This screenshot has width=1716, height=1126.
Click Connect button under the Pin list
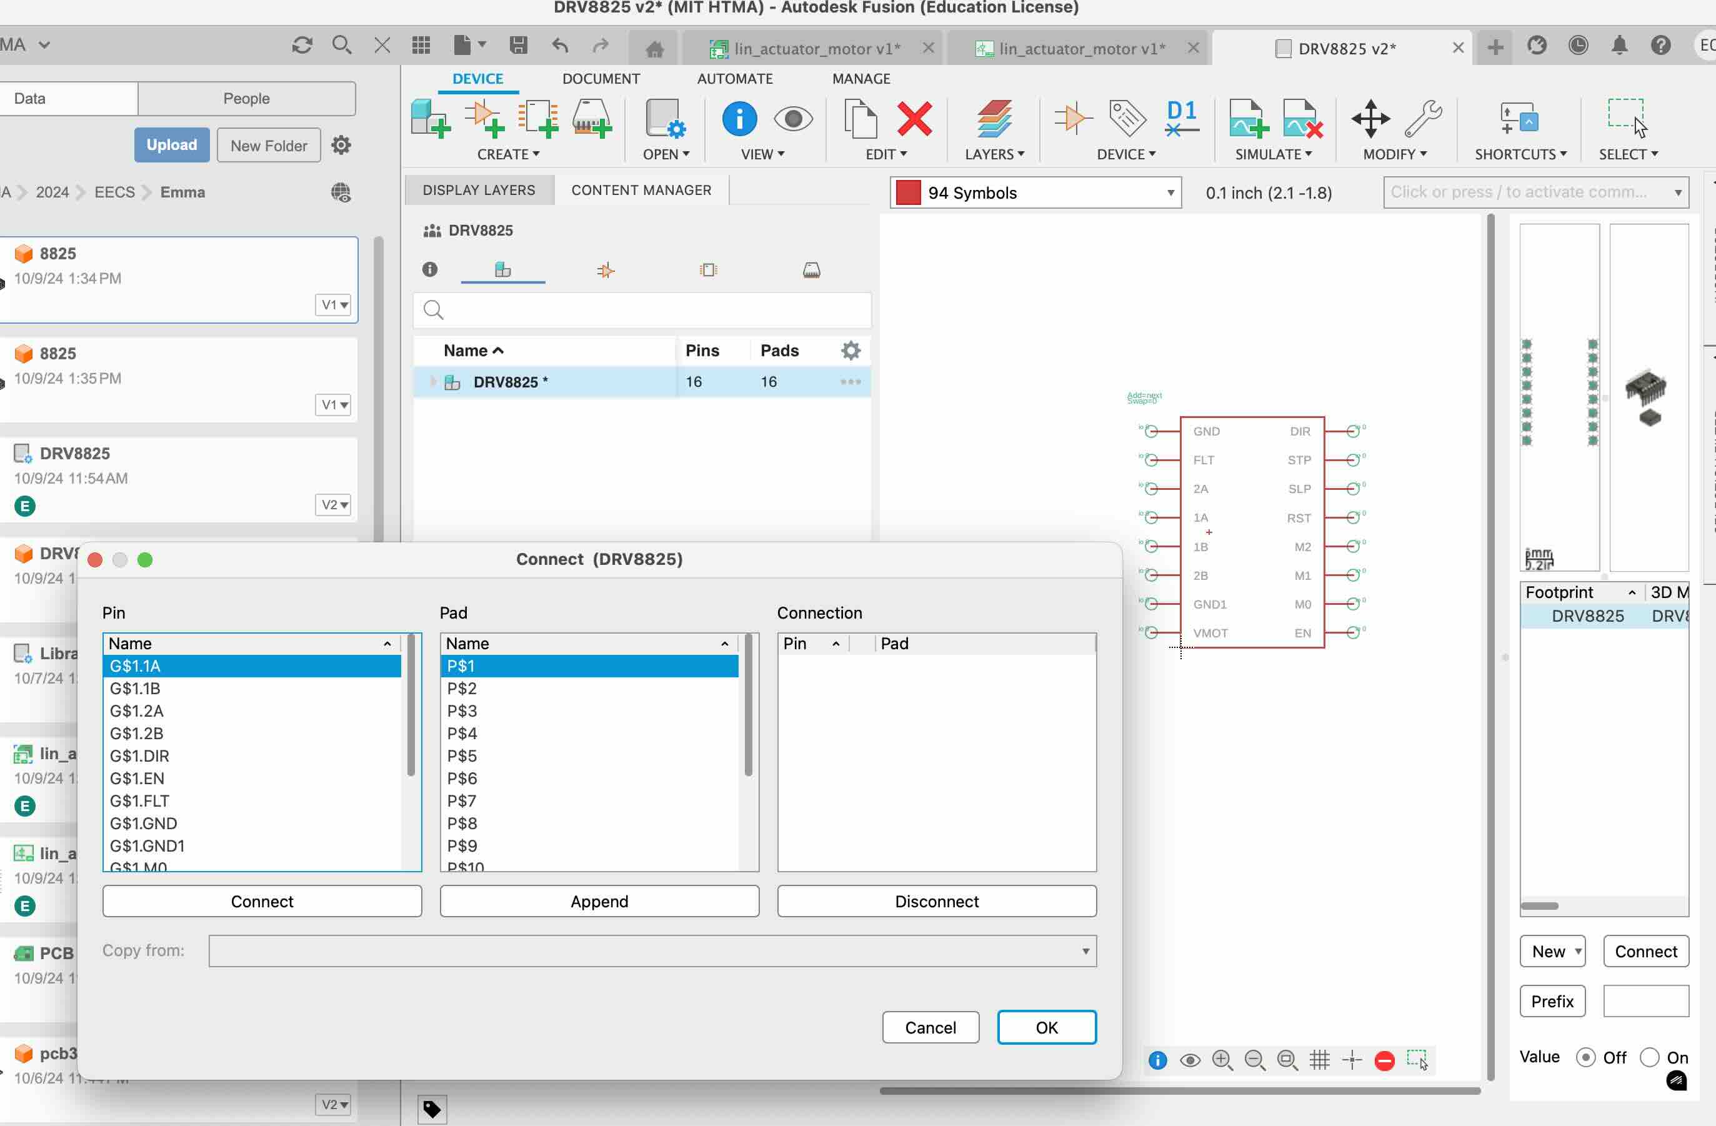coord(262,901)
